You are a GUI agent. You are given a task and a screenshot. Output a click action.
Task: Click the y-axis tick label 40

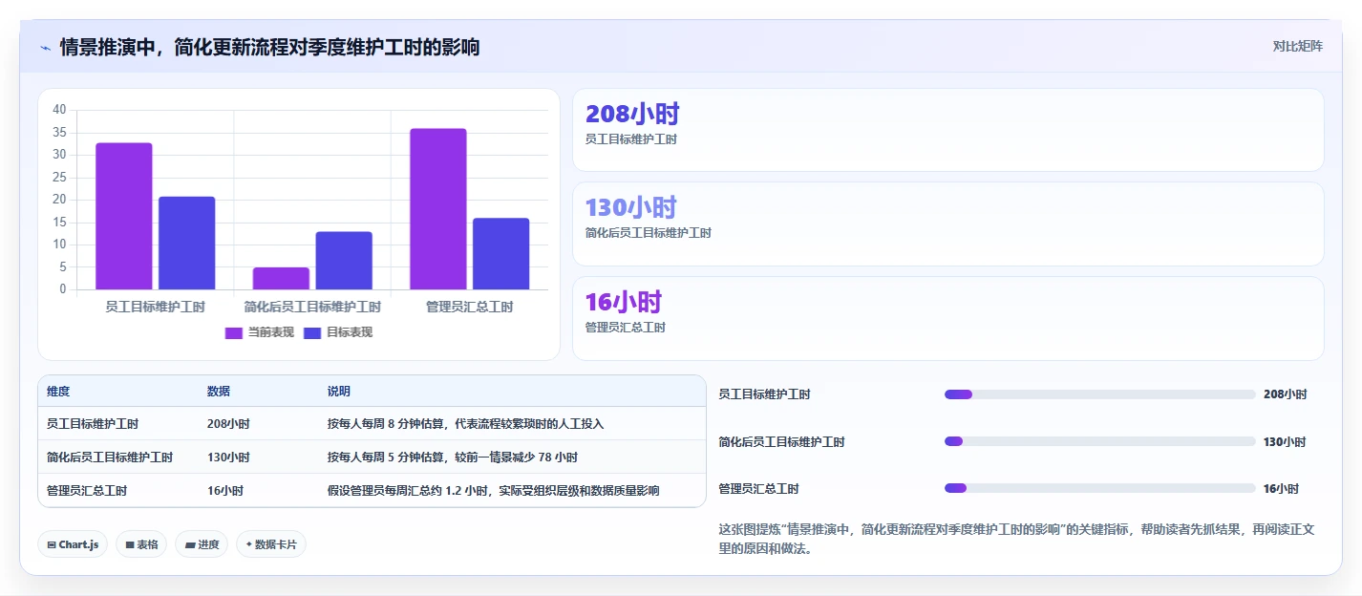[59, 110]
